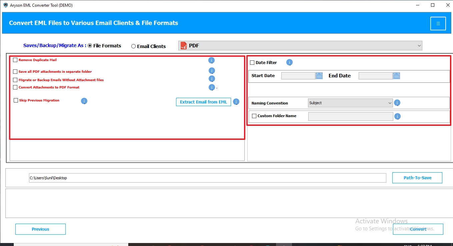Focus the Custom Folder Name text field
The width and height of the screenshot is (453, 246).
click(x=351, y=116)
